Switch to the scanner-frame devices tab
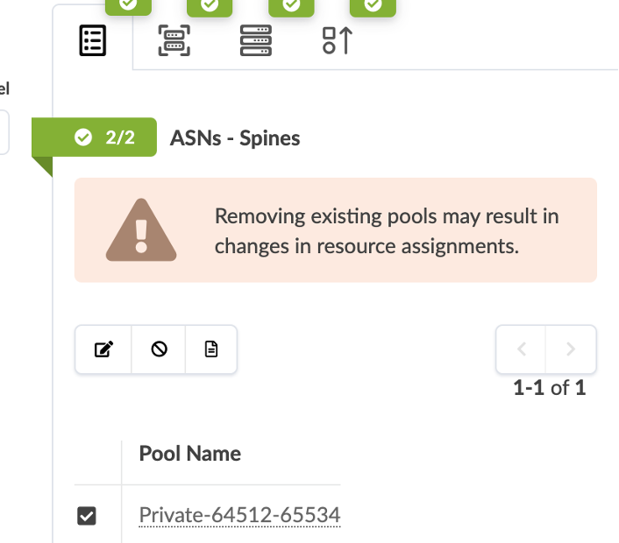The width and height of the screenshot is (619, 543). point(174,41)
